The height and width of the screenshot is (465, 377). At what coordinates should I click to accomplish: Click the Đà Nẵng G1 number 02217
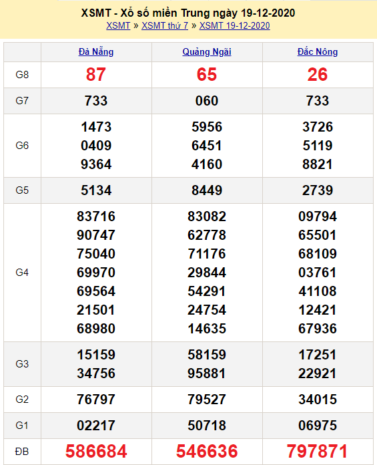96,426
